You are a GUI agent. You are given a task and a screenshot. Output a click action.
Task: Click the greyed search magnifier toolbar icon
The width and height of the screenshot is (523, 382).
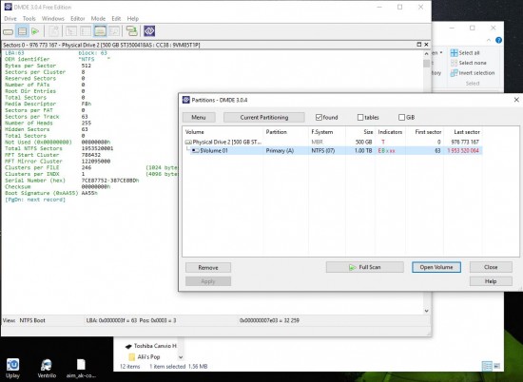click(114, 31)
